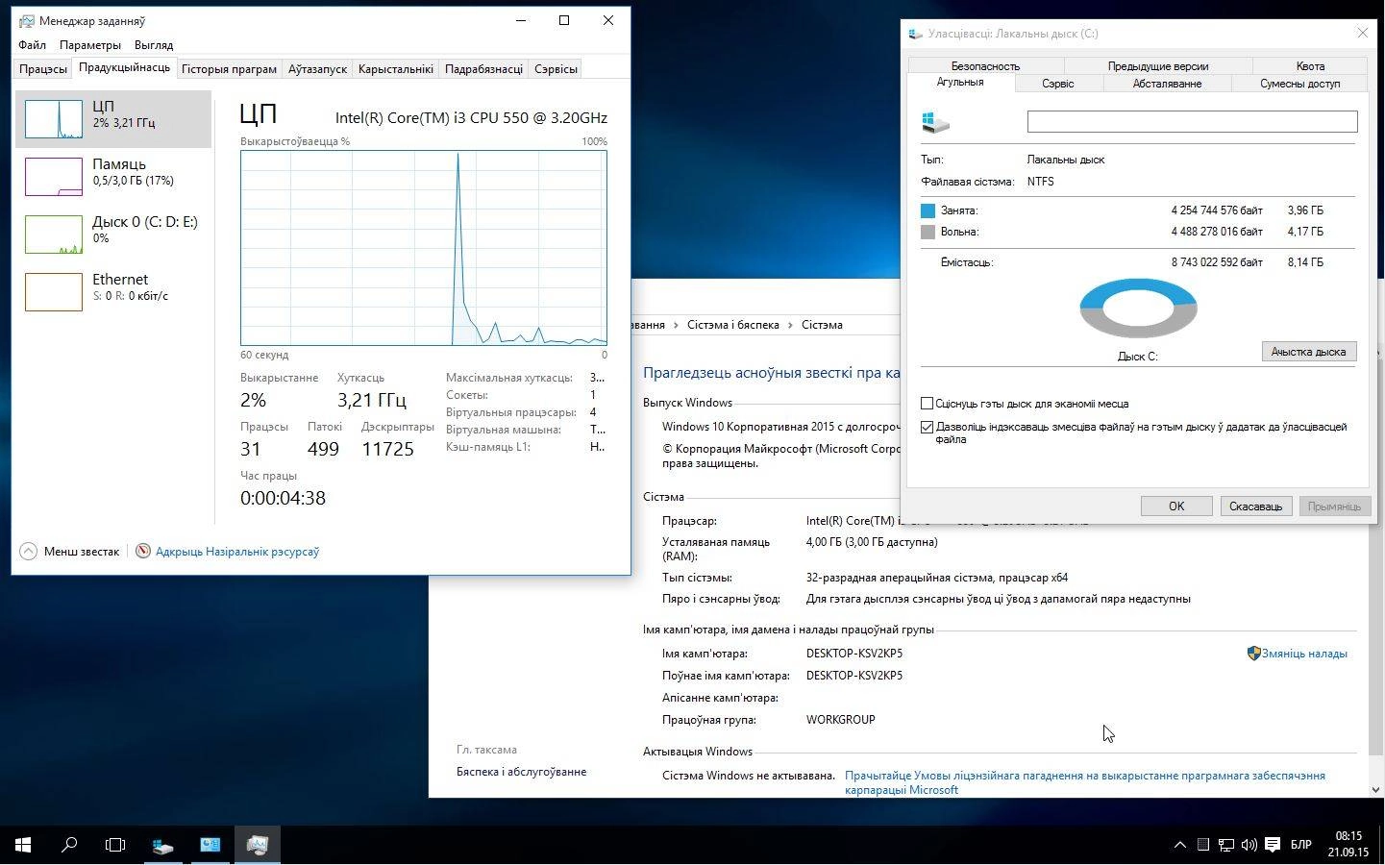This screenshot has width=1385, height=865.
Task: Click the tray icon left of the network icon
Action: click(1203, 845)
